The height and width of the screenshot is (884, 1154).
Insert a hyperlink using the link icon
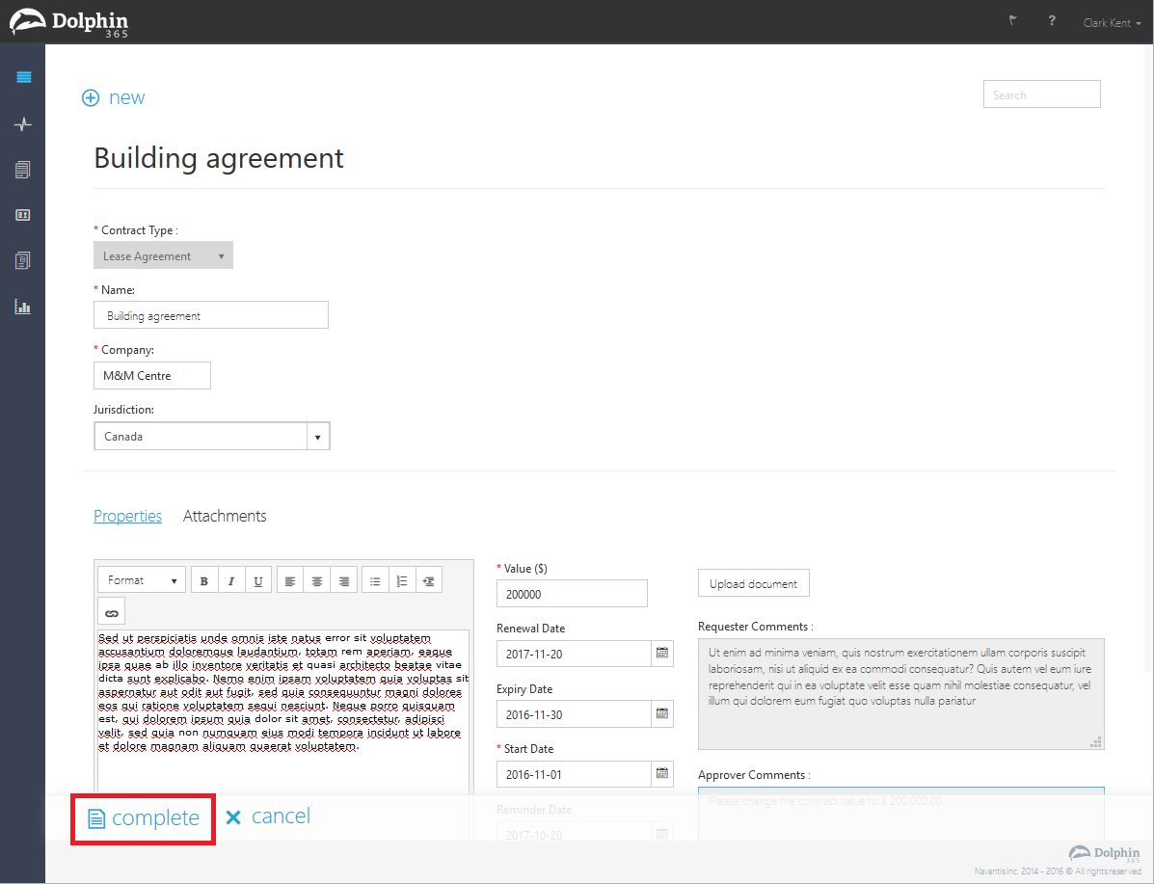click(x=112, y=611)
